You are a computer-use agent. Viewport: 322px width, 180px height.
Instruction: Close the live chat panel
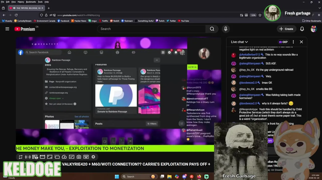(301, 42)
